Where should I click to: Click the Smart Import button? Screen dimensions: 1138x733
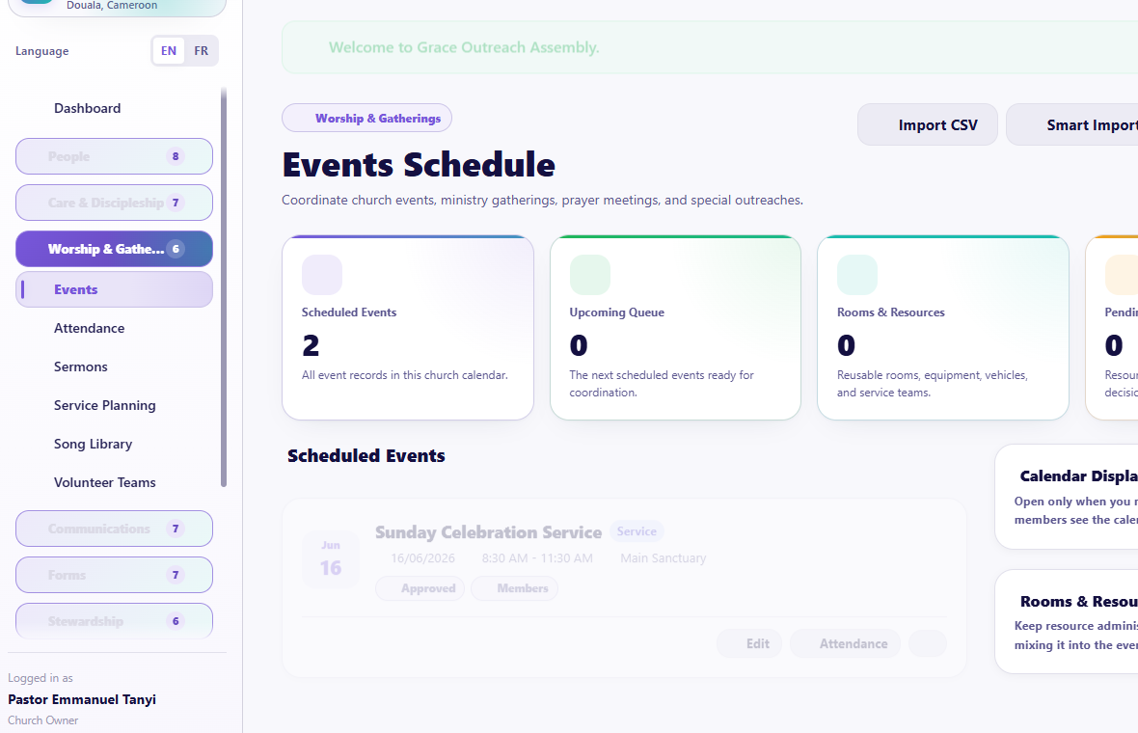click(1072, 124)
